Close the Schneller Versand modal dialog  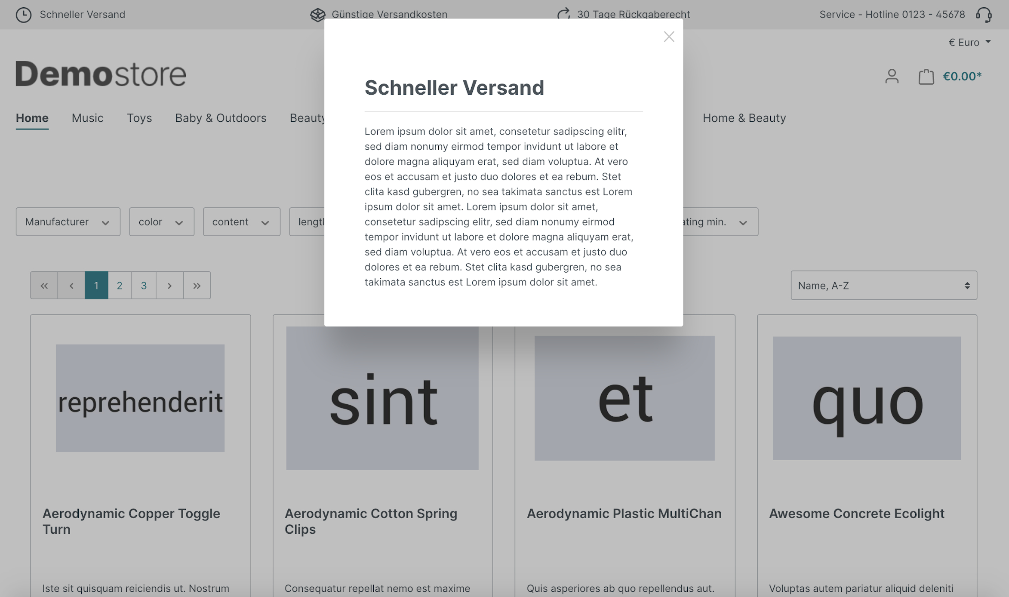pos(668,36)
